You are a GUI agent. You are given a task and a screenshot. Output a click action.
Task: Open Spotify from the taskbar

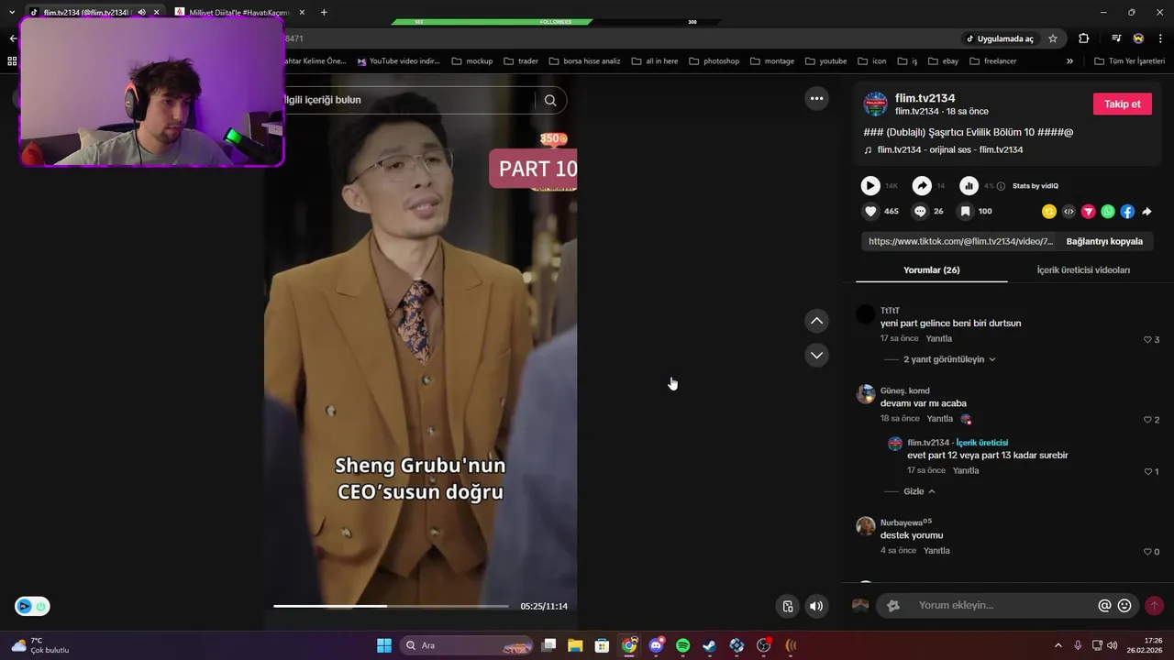(682, 645)
